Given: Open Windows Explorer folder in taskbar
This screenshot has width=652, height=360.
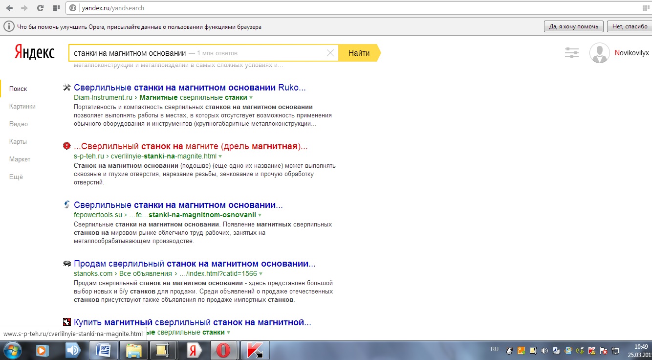Looking at the screenshot, I should pyautogui.click(x=133, y=350).
